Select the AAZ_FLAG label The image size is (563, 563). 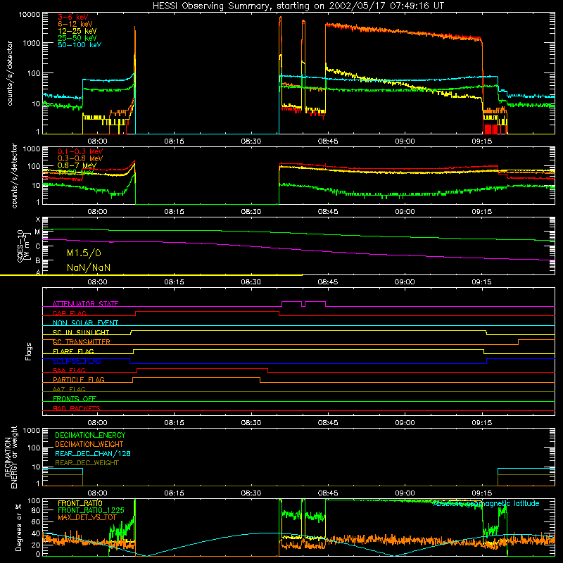coord(69,389)
